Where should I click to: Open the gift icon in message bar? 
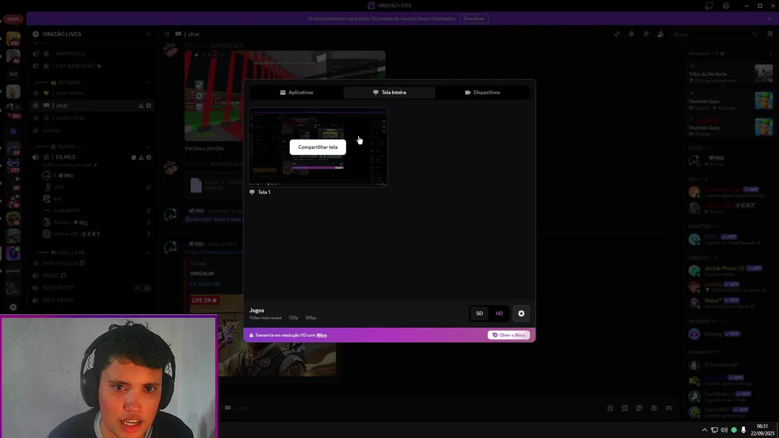[610, 408]
